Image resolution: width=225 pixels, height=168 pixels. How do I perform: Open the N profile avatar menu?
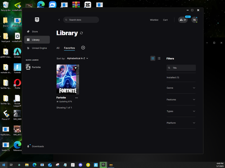click(x=194, y=20)
